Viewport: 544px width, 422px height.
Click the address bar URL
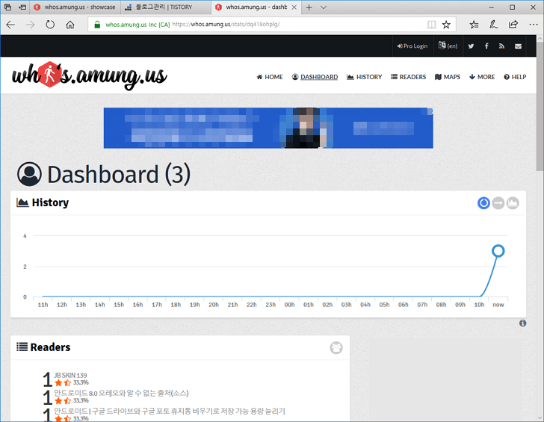tap(226, 24)
